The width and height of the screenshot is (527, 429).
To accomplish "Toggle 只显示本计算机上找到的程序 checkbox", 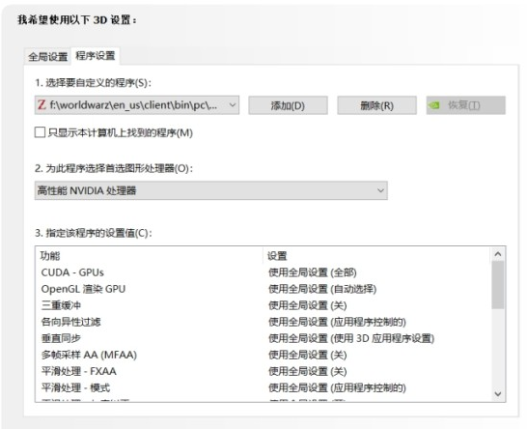I will click(40, 132).
